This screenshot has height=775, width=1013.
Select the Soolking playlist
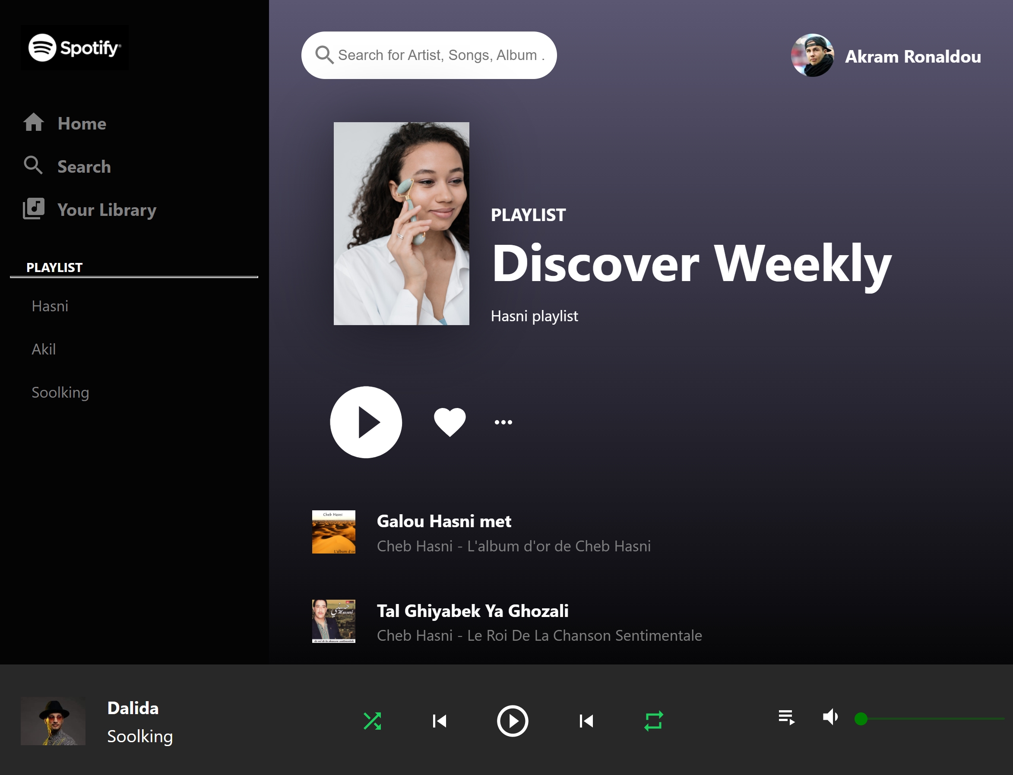[60, 392]
